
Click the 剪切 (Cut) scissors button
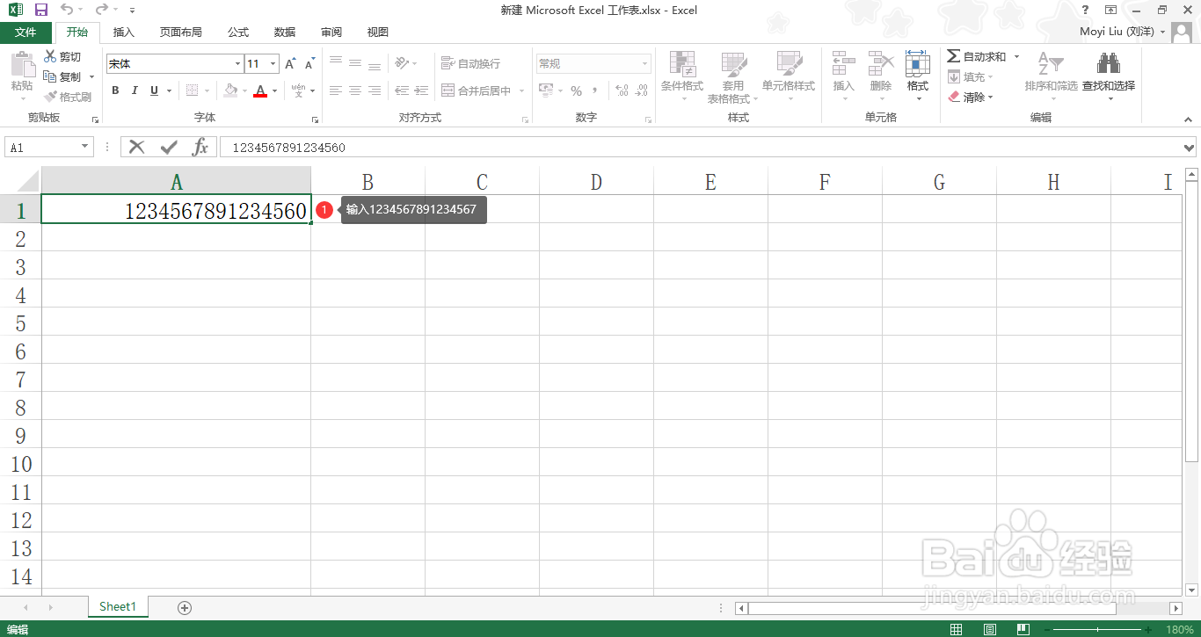click(x=62, y=57)
